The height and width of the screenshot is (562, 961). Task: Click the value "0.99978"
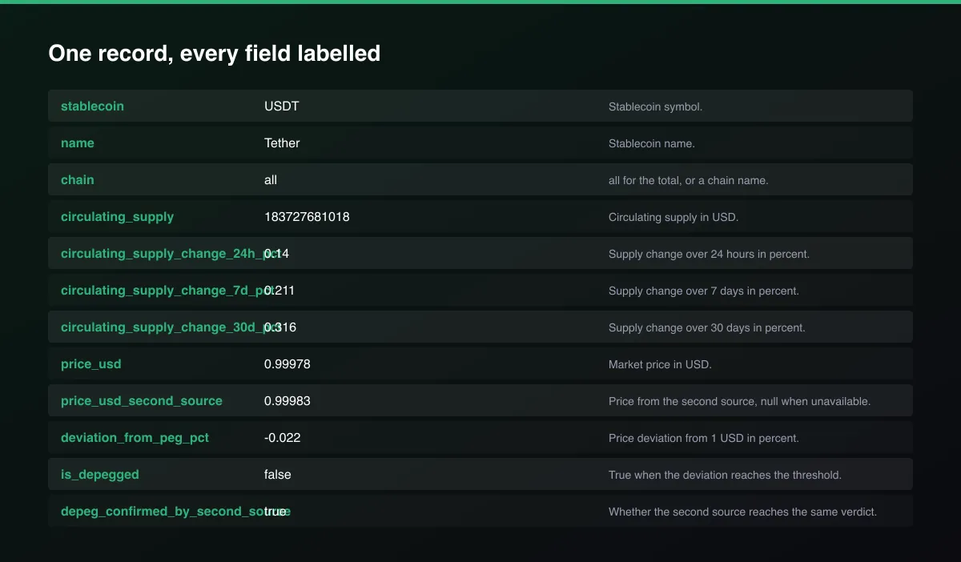[287, 363]
